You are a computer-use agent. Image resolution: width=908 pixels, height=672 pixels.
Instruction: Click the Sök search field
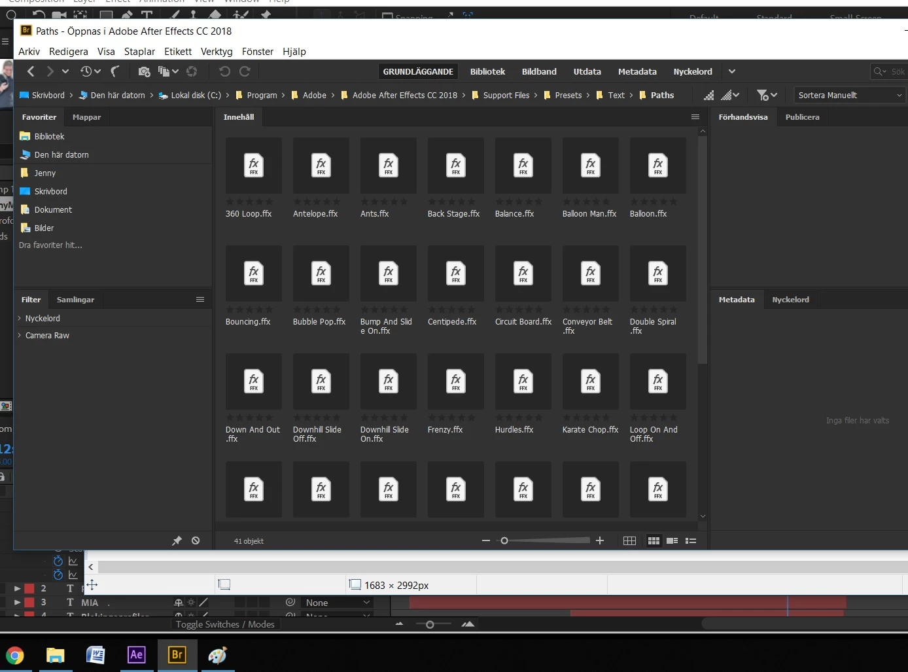[890, 71]
